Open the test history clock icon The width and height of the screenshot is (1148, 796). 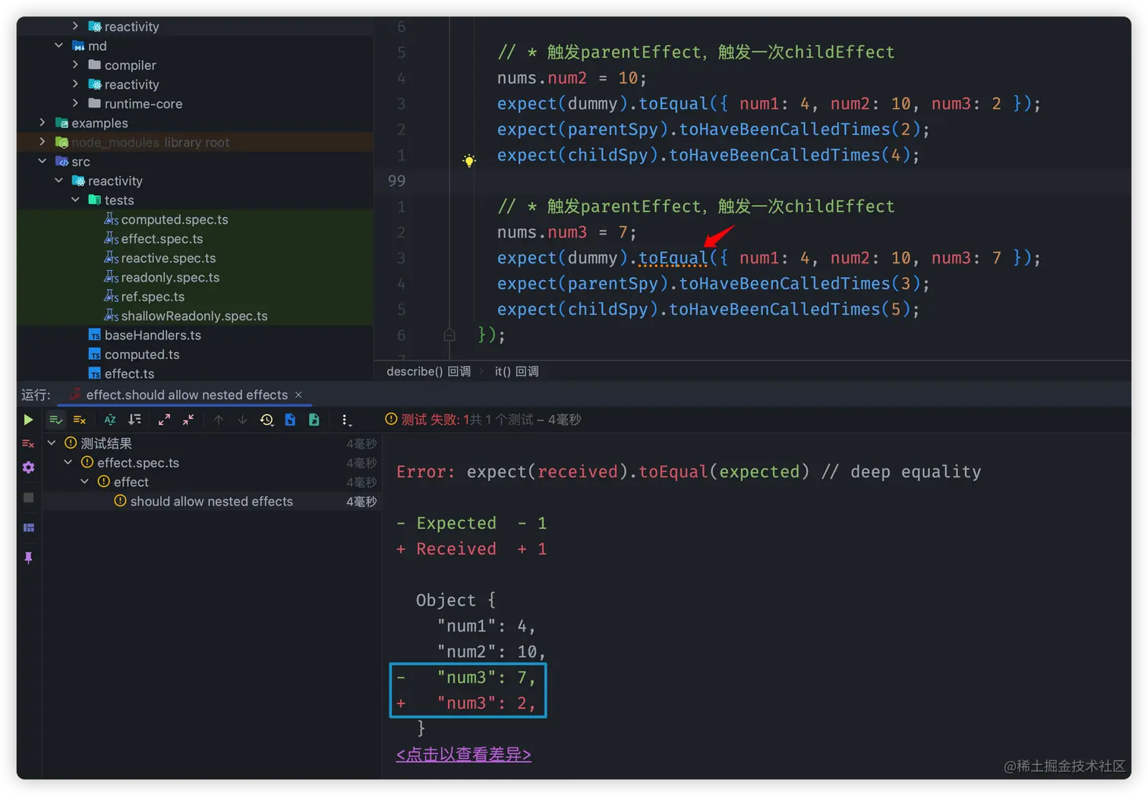point(266,420)
